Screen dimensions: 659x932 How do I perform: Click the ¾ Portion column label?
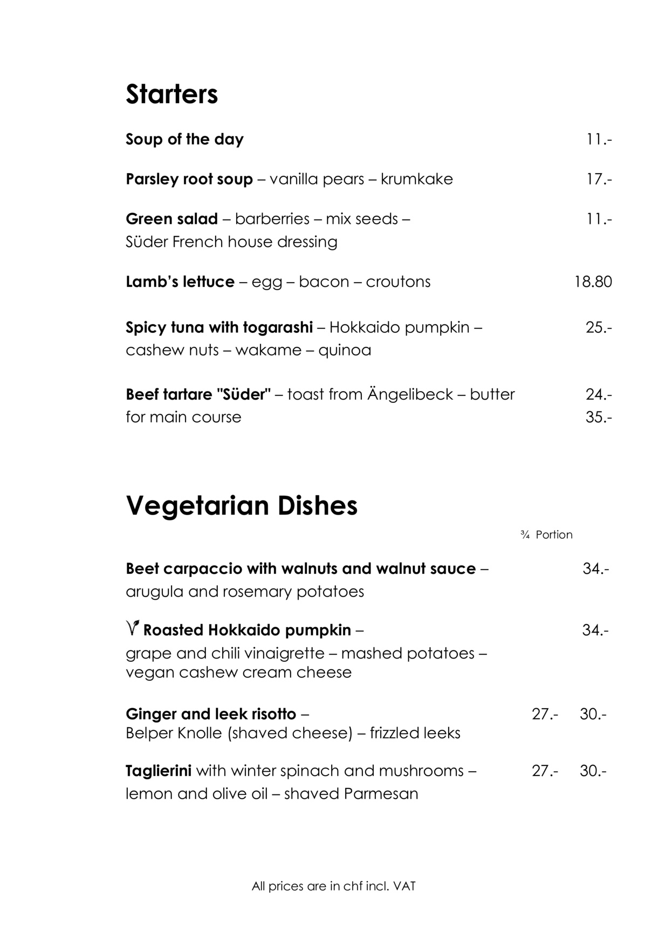point(546,534)
